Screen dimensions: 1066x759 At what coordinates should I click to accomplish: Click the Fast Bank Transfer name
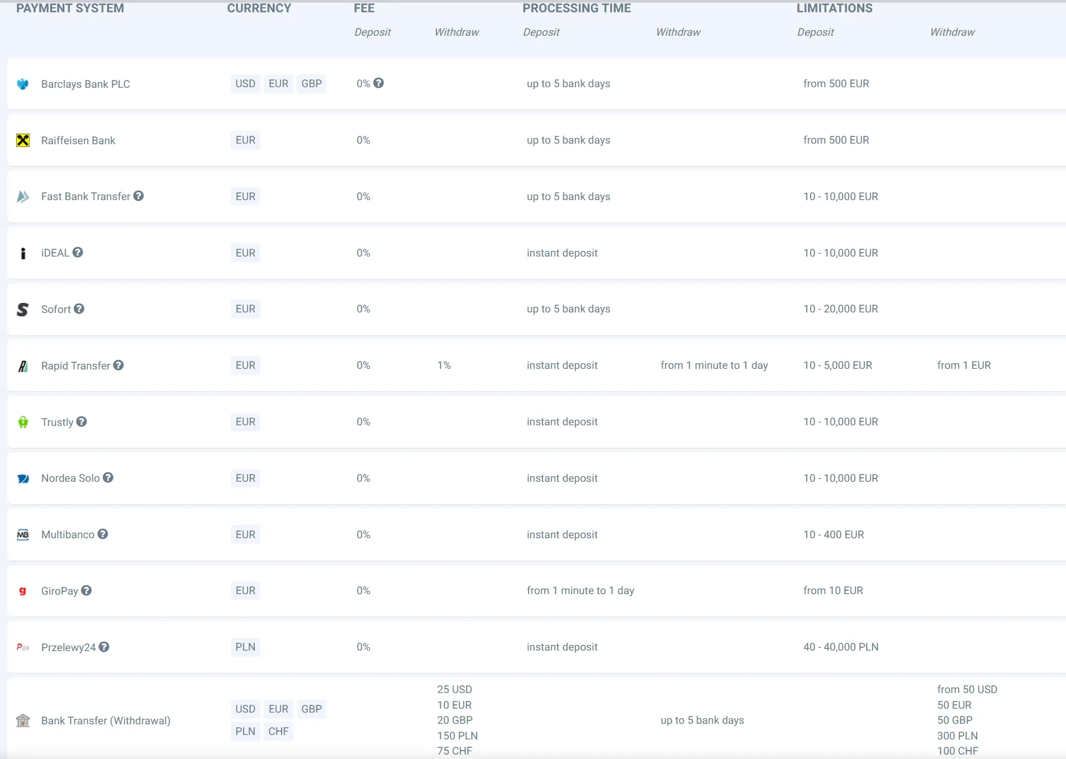(85, 197)
